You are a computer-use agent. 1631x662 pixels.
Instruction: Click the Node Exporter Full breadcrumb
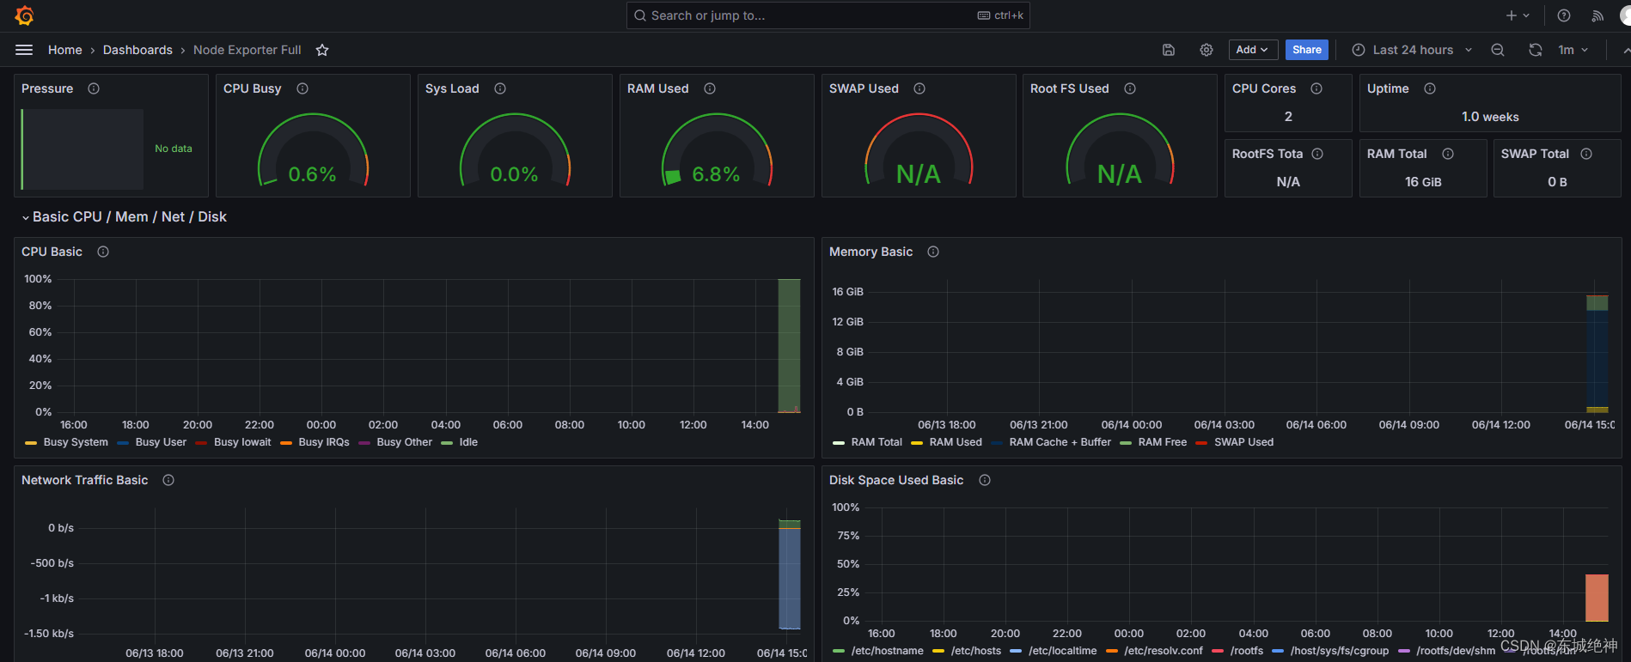(247, 50)
